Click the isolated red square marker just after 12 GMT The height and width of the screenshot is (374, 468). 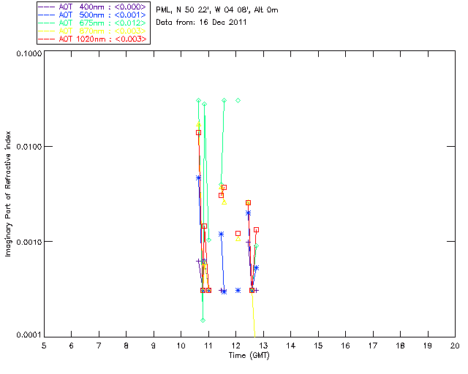238,233
